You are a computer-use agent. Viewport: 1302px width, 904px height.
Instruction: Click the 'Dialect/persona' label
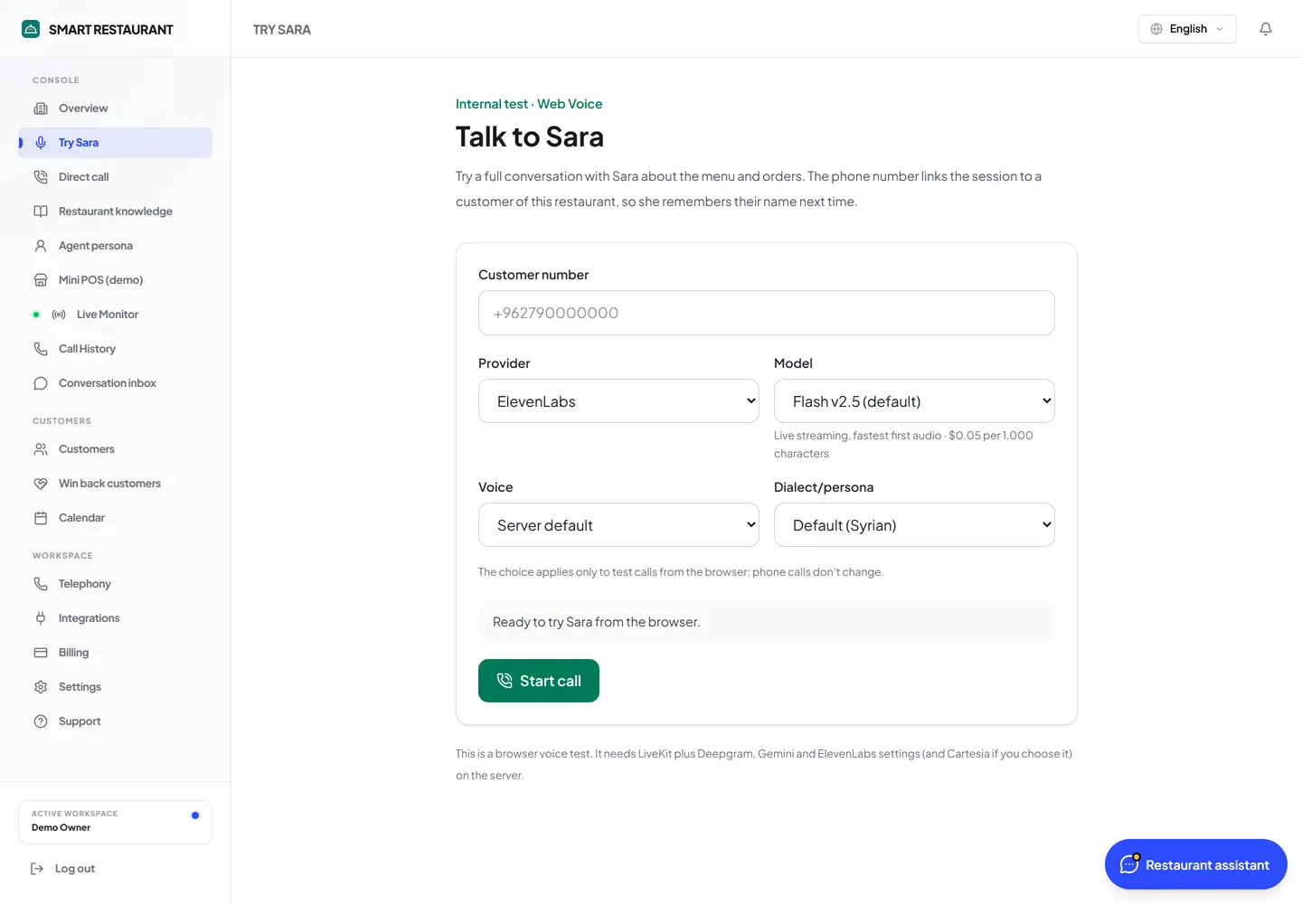pyautogui.click(x=824, y=487)
